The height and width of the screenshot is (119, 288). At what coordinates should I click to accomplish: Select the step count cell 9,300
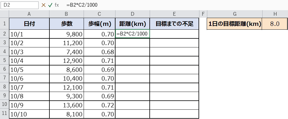pos(67,96)
